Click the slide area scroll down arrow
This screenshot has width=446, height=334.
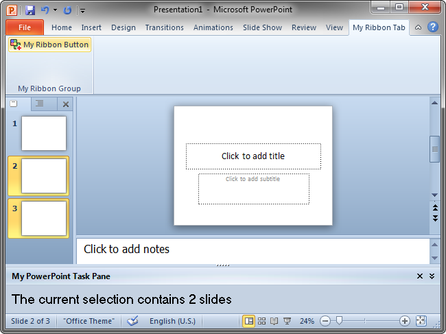[x=434, y=195]
